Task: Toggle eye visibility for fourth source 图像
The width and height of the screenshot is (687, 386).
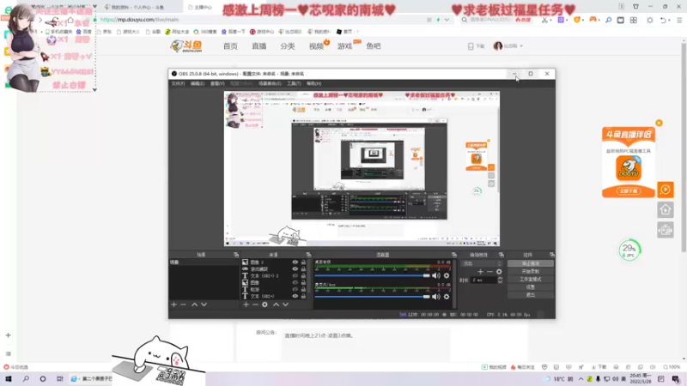Action: pyautogui.click(x=295, y=283)
